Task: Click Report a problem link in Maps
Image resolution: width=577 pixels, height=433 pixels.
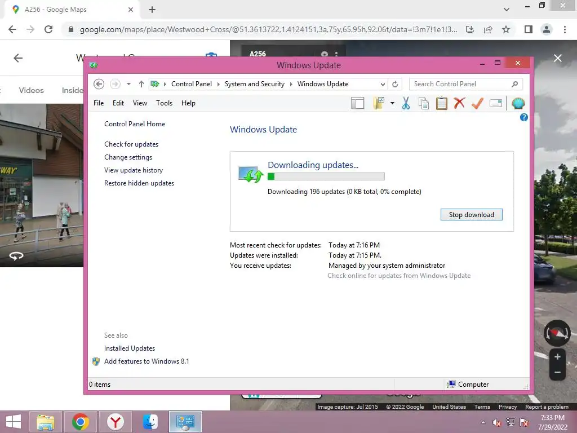Action: click(547, 407)
